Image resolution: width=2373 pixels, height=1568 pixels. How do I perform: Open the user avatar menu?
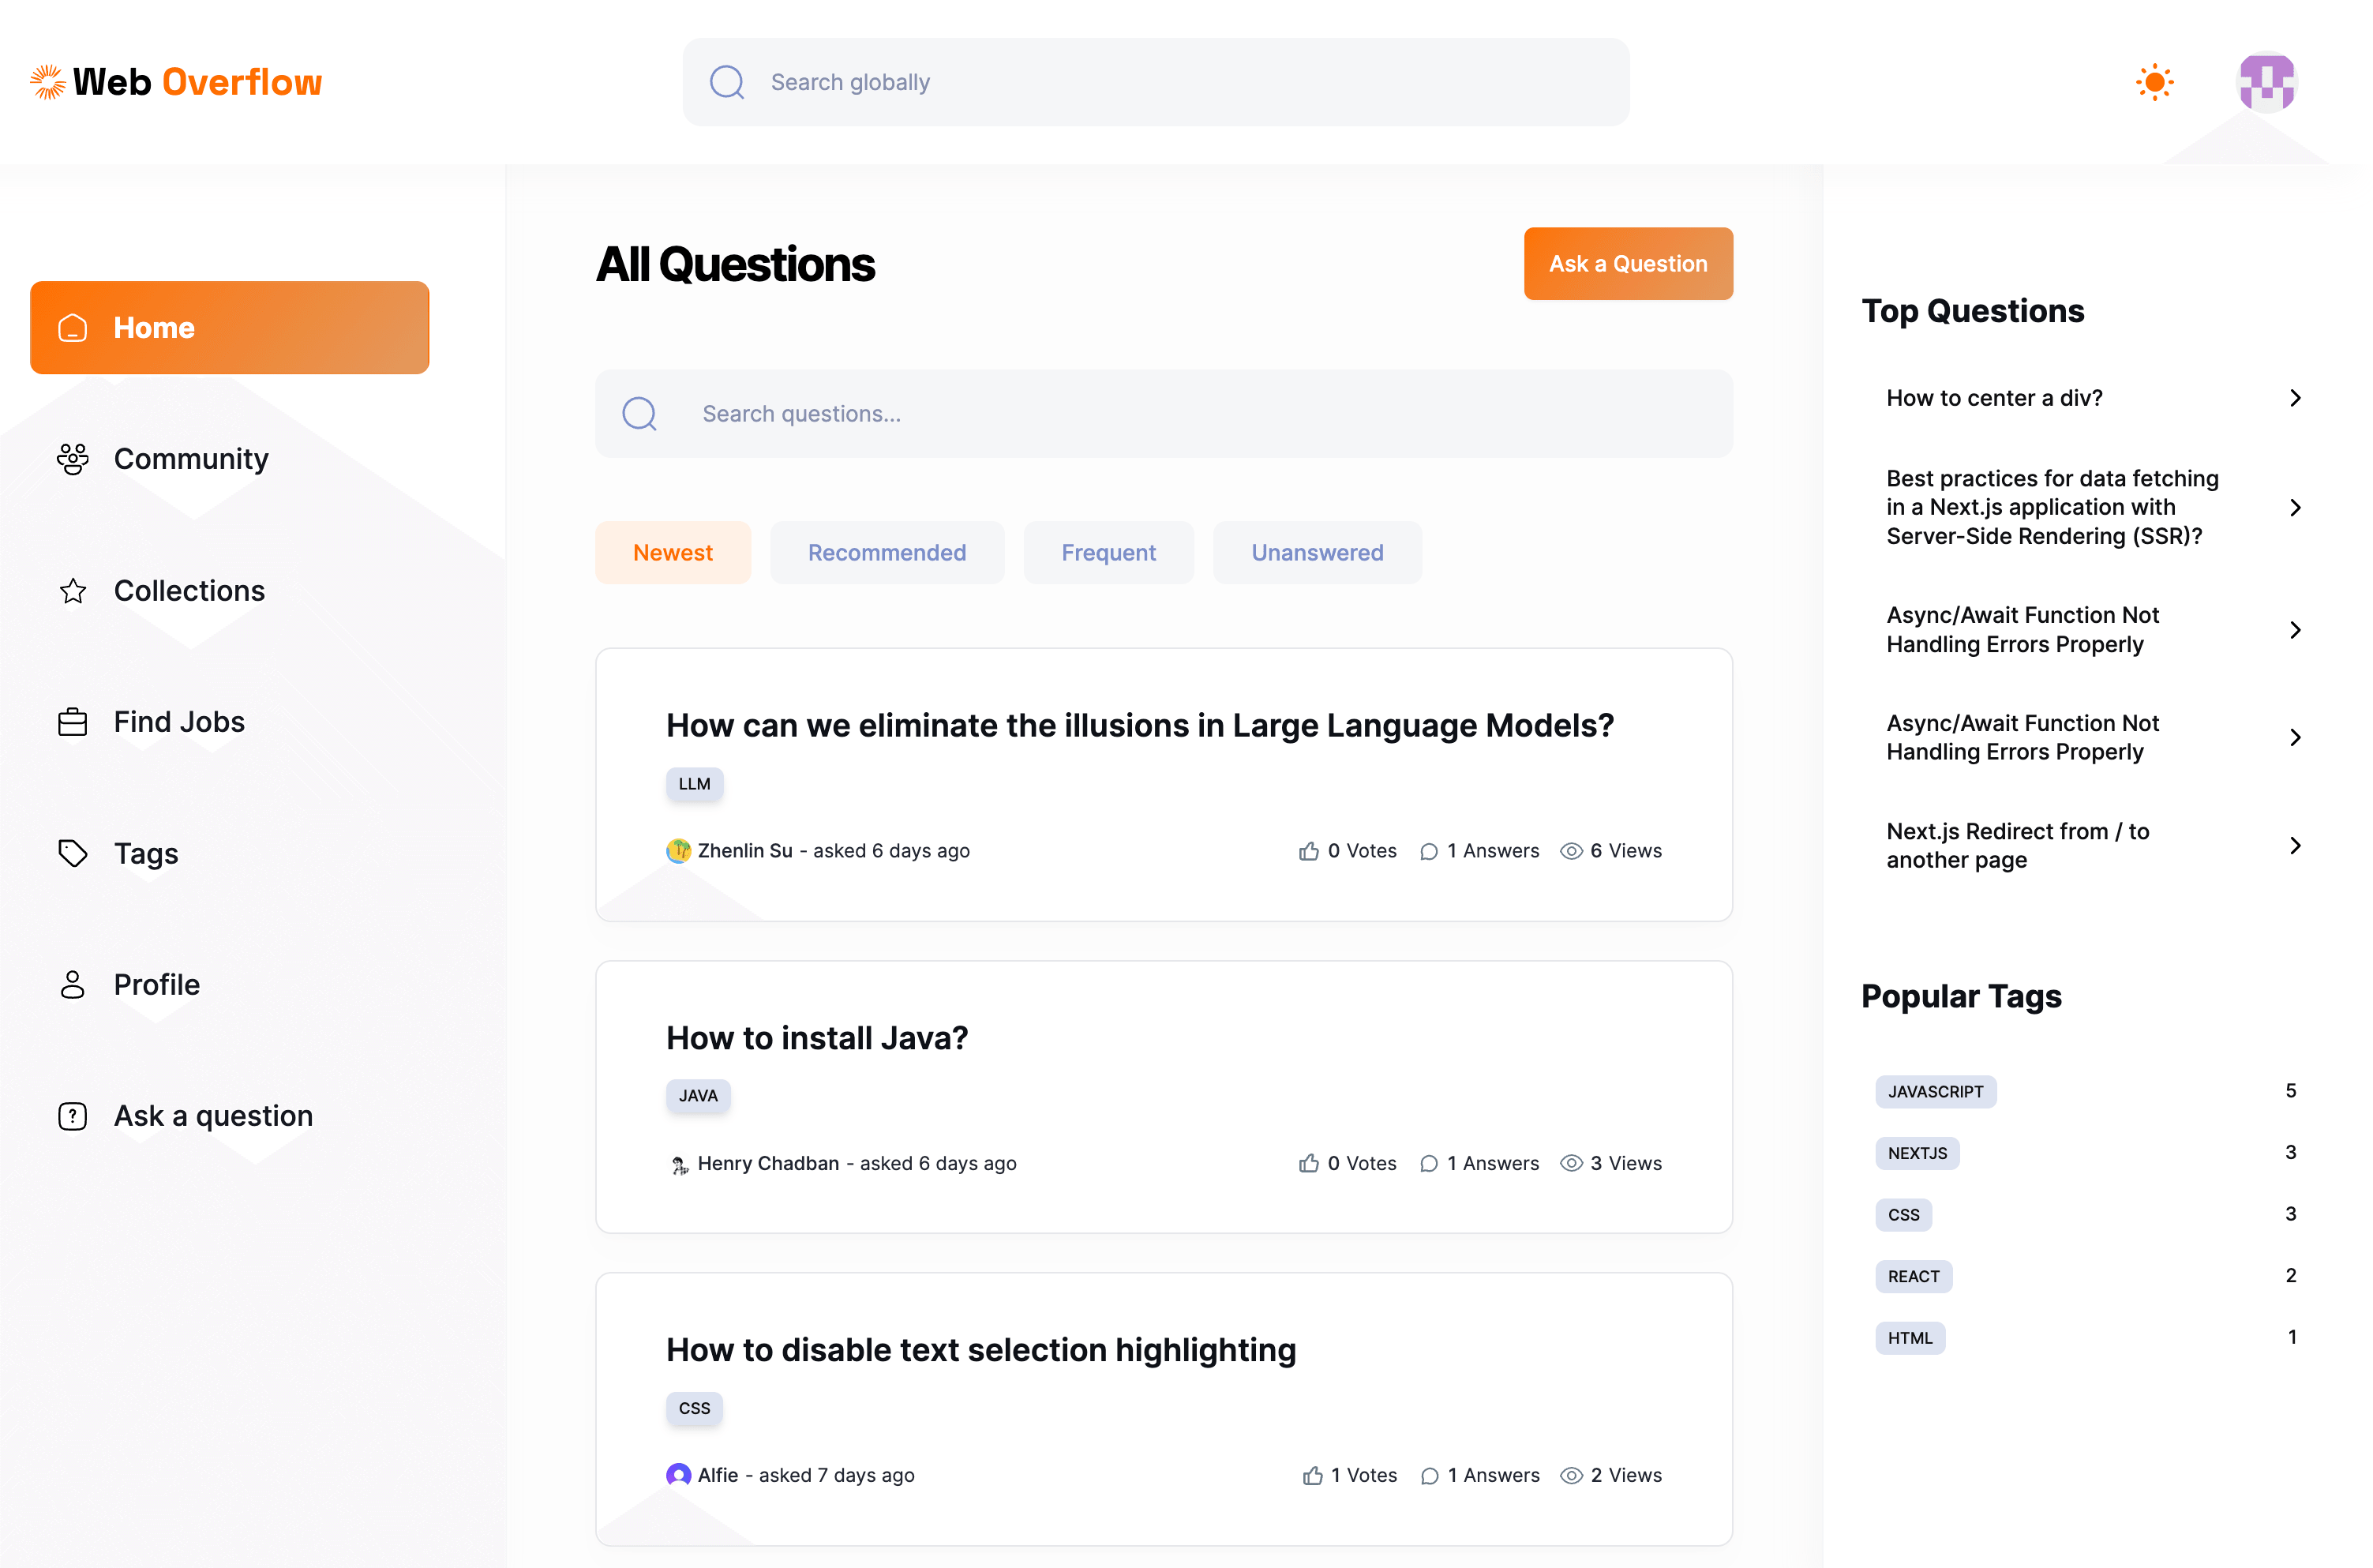(2266, 82)
